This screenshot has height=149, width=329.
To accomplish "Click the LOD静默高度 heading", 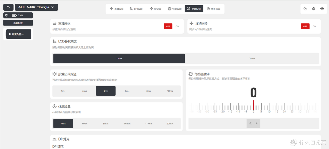I will [x=68, y=41].
